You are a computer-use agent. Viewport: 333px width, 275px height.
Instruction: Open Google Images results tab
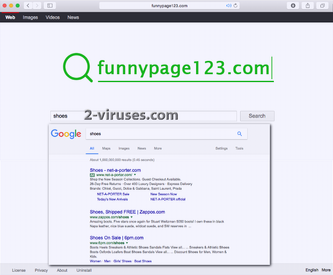point(124,149)
